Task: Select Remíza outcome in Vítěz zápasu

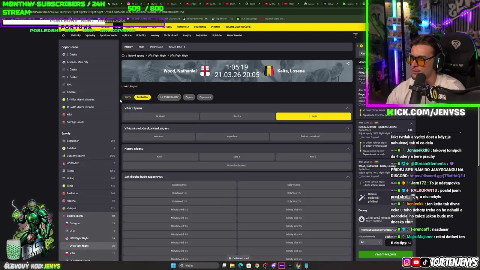Action: 237,116
